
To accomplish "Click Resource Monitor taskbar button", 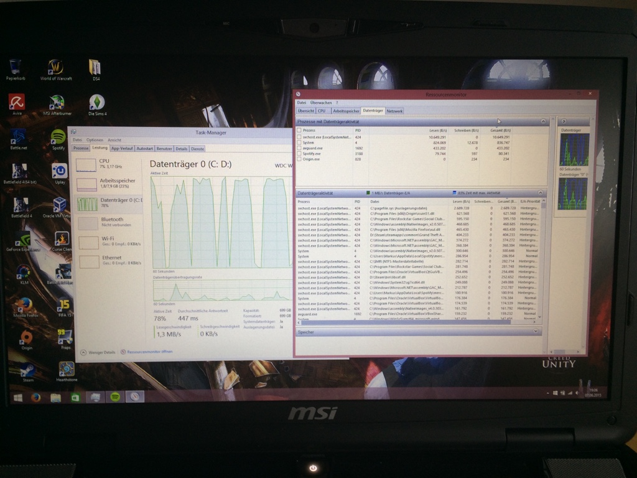I will pos(135,396).
